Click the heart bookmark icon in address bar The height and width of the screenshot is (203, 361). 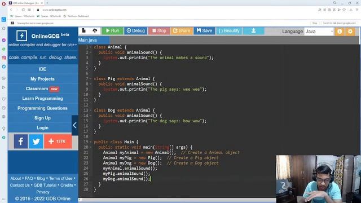(344, 10)
